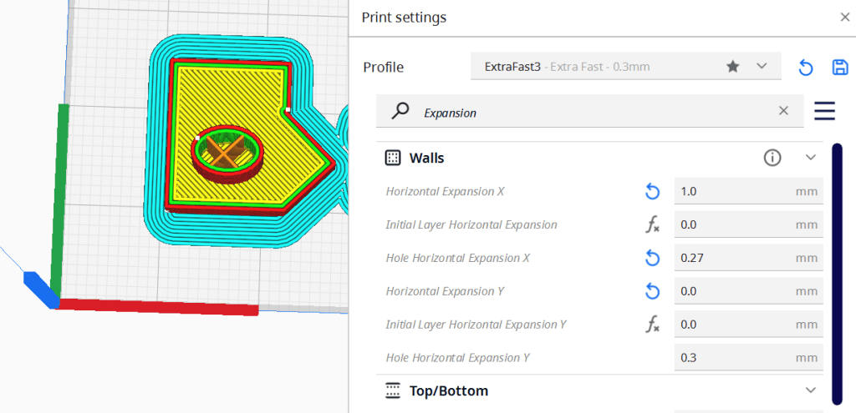856x413 pixels.
Task: Reset the Horizontal Expansion X value
Action: tap(653, 192)
